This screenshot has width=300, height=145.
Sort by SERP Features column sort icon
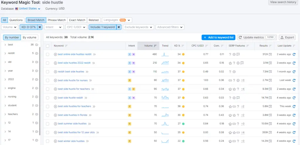pyautogui.click(x=248, y=46)
